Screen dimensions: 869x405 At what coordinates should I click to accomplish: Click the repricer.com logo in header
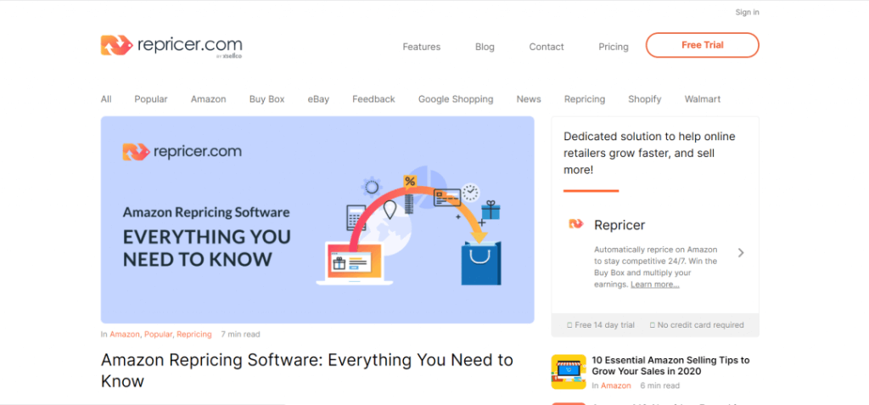171,46
